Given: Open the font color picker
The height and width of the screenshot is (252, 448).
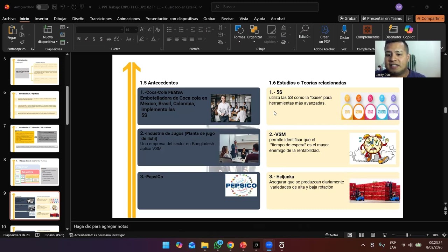Looking at the screenshot, I should 153,39.
